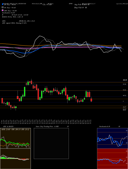Select the 200 Day = 91.33 label
The image size is (128, 169).
10,11
